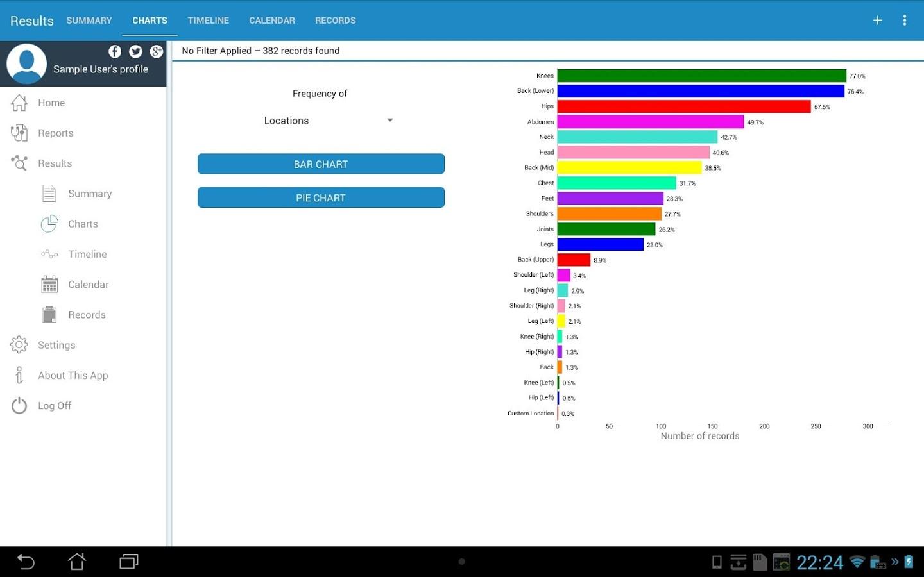The image size is (924, 577).
Task: Tap the Android back navigation icon
Action: tap(26, 562)
